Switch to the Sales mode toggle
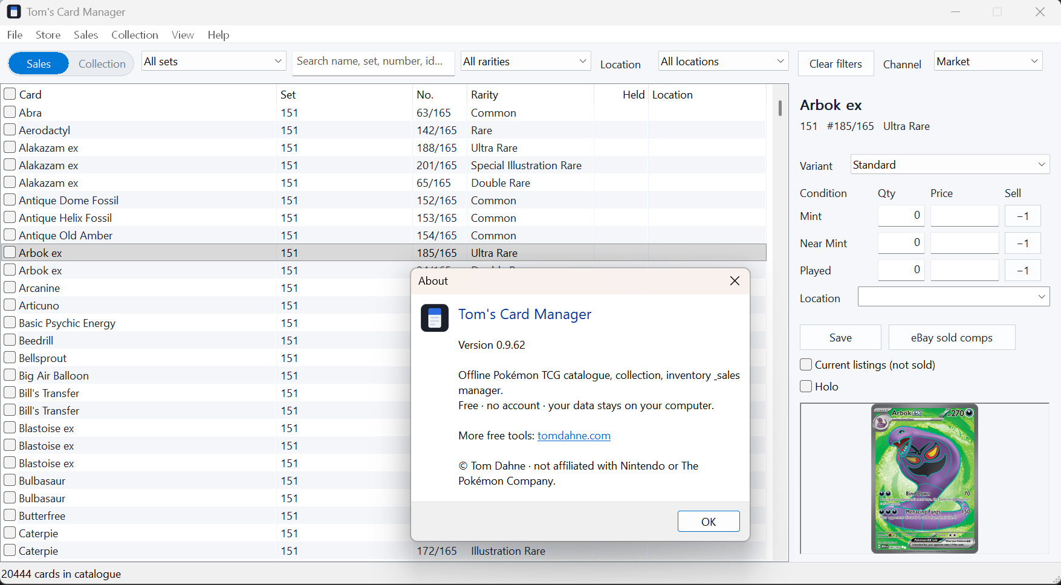1061x585 pixels. pos(39,63)
